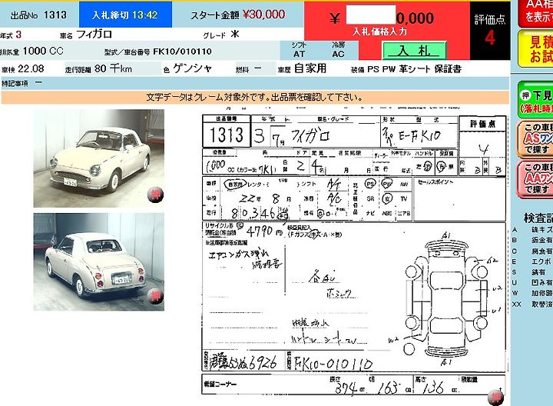Click the 冷房 AC cell
Screen dimensions: 553x406
coord(338,50)
